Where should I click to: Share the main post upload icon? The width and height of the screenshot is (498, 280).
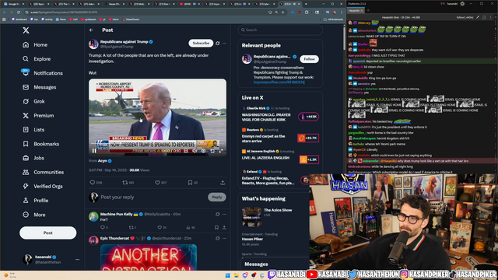point(223,183)
